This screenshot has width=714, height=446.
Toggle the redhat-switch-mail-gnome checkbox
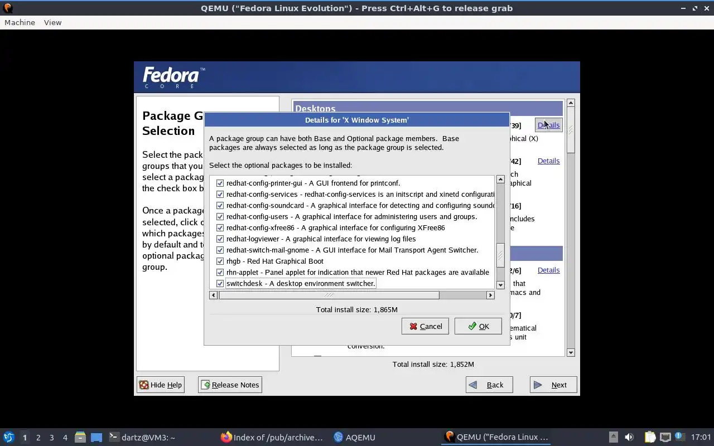click(220, 250)
